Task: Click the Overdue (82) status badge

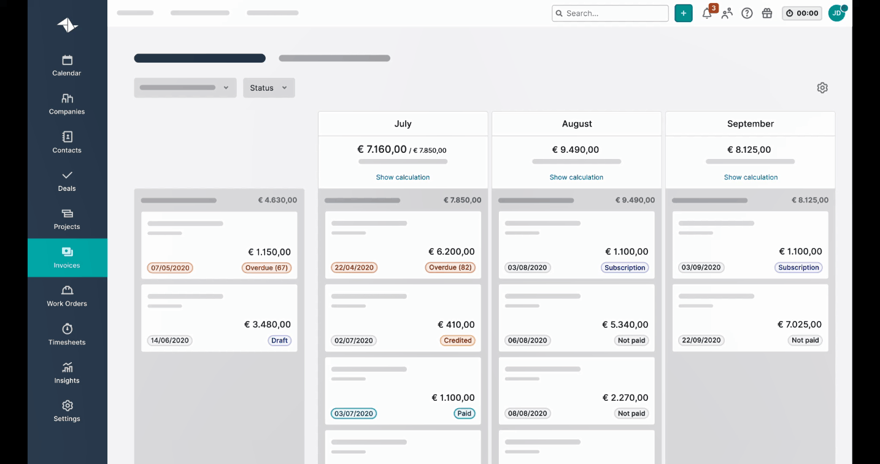Action: tap(450, 268)
